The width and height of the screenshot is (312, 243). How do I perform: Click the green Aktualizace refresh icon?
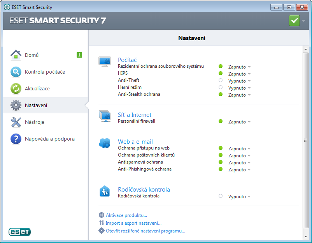click(x=16, y=88)
